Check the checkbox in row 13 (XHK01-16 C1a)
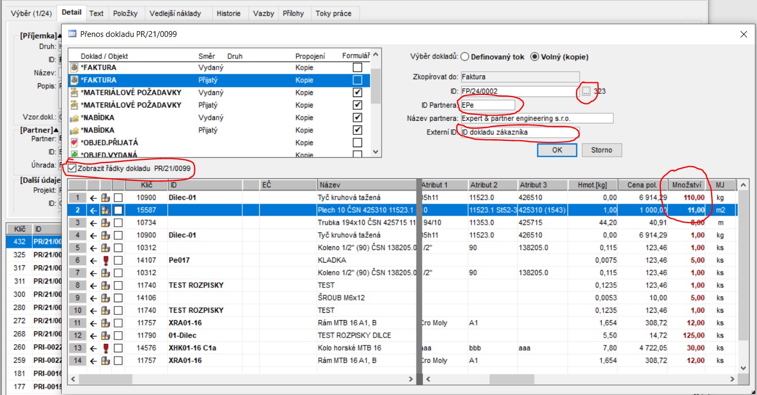This screenshot has width=757, height=395. pos(118,348)
